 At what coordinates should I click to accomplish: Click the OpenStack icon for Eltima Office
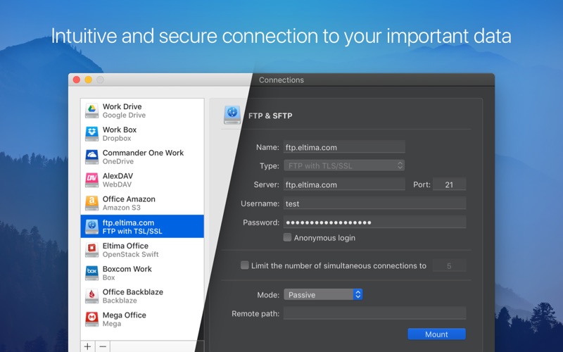tap(92, 250)
